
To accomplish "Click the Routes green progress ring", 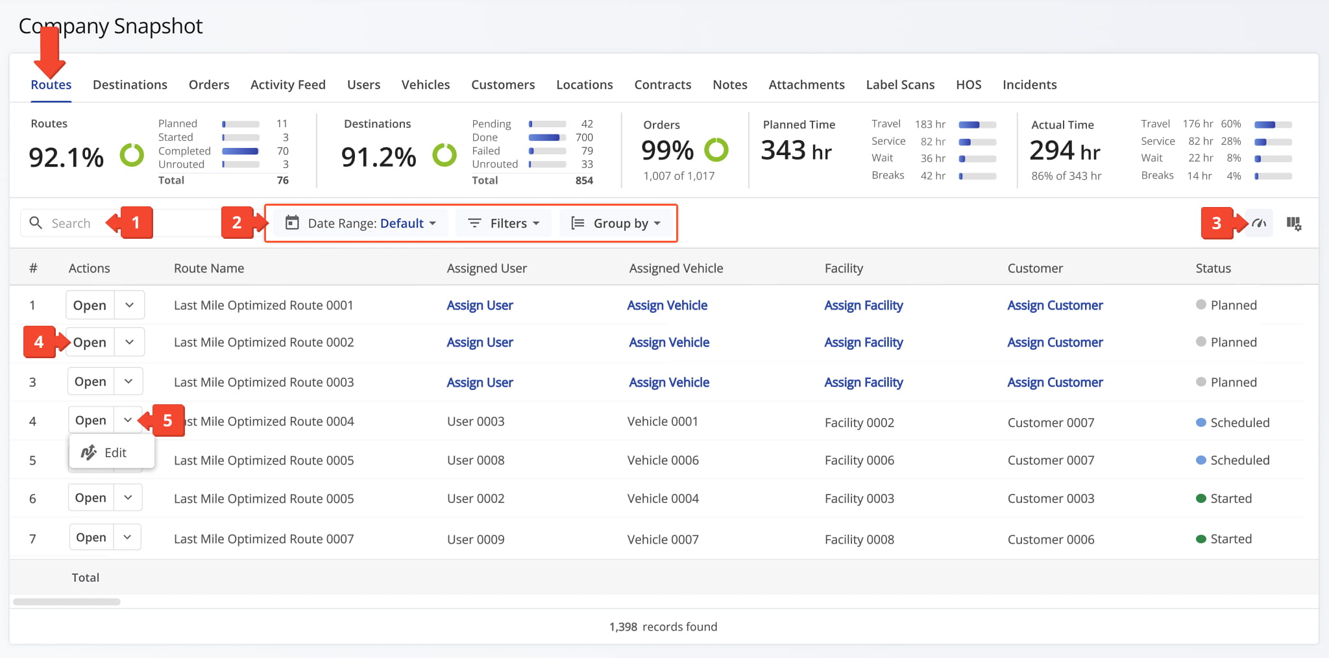I will click(x=132, y=155).
